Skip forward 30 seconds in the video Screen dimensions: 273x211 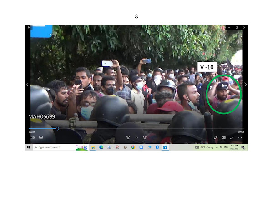145,138
